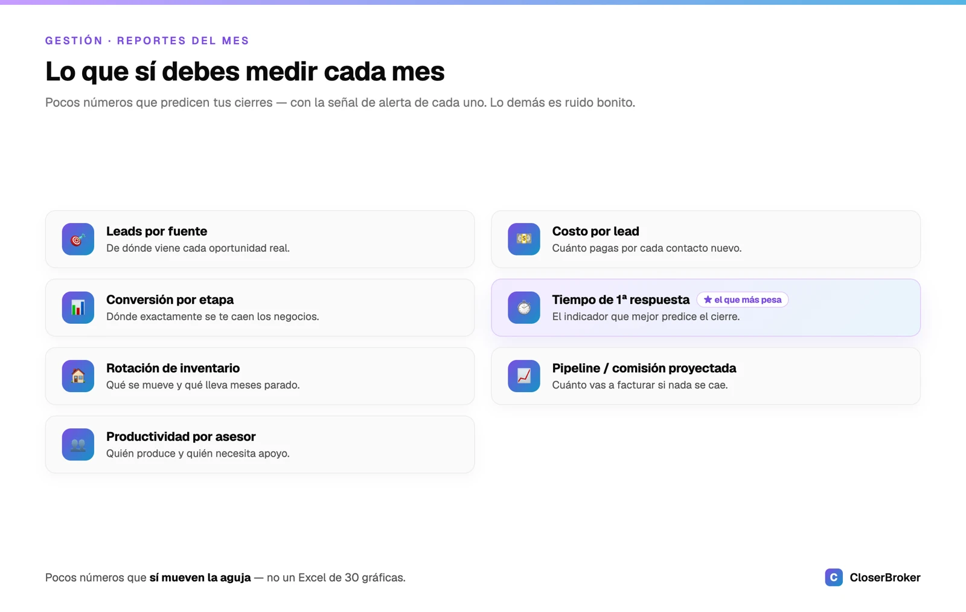This screenshot has height=612, width=966.
Task: Click the 'Rotación de inventario' title
Action: (173, 368)
